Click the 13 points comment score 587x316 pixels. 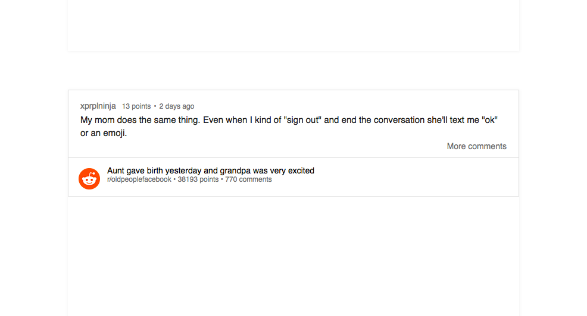coord(136,106)
